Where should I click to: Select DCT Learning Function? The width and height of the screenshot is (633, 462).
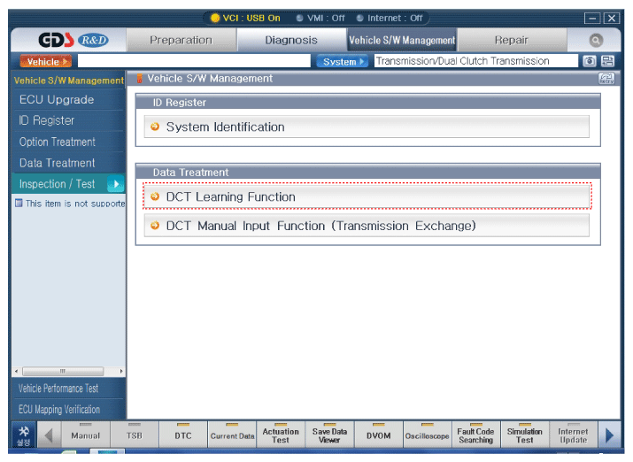coord(367,196)
